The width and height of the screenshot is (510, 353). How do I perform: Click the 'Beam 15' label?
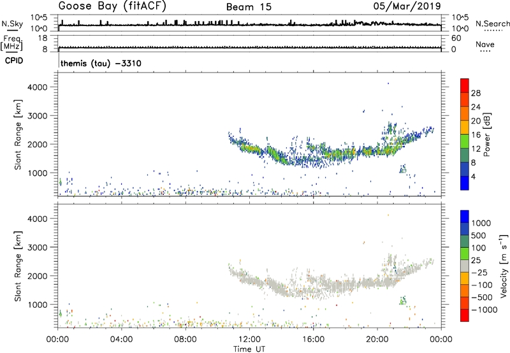pos(249,7)
